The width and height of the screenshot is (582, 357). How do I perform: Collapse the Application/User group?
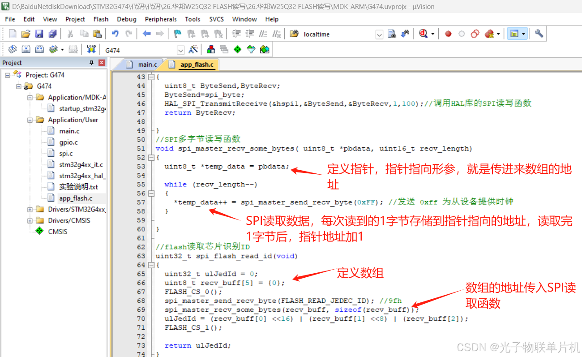(x=30, y=120)
